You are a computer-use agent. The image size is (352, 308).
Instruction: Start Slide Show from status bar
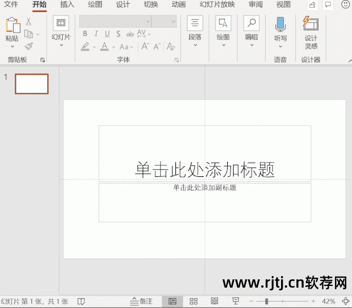click(x=235, y=301)
